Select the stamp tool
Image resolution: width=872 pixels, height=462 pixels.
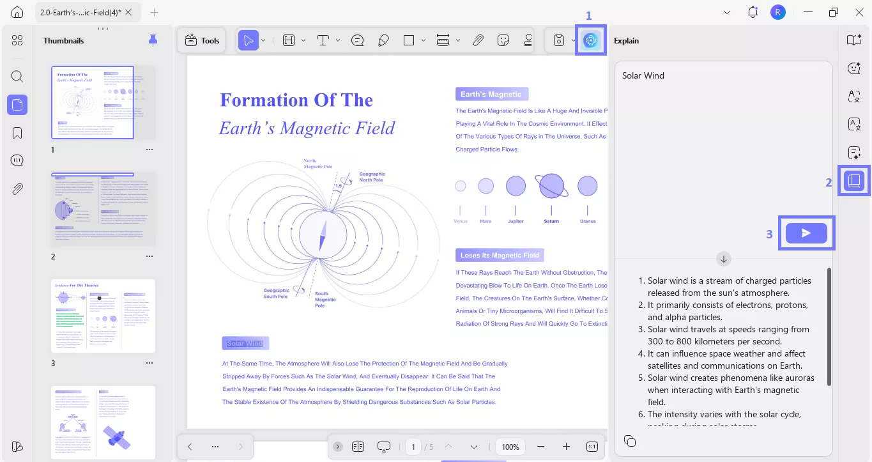tap(528, 40)
